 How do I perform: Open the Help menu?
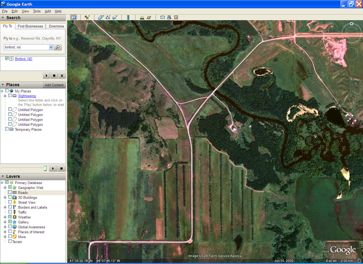[x=58, y=11]
